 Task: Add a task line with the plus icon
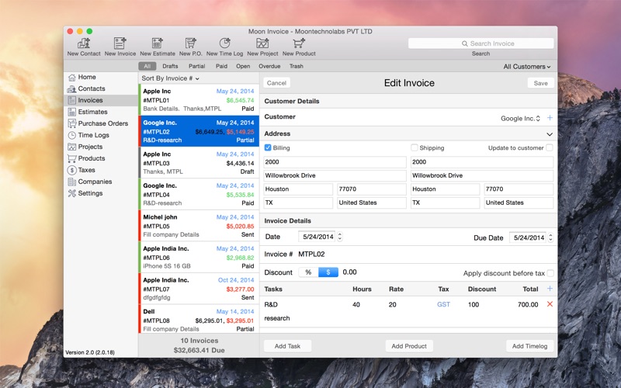tap(550, 289)
